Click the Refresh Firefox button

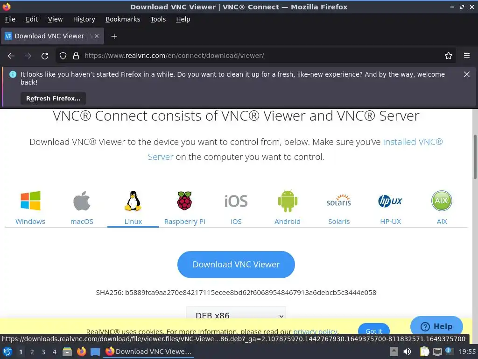53,98
